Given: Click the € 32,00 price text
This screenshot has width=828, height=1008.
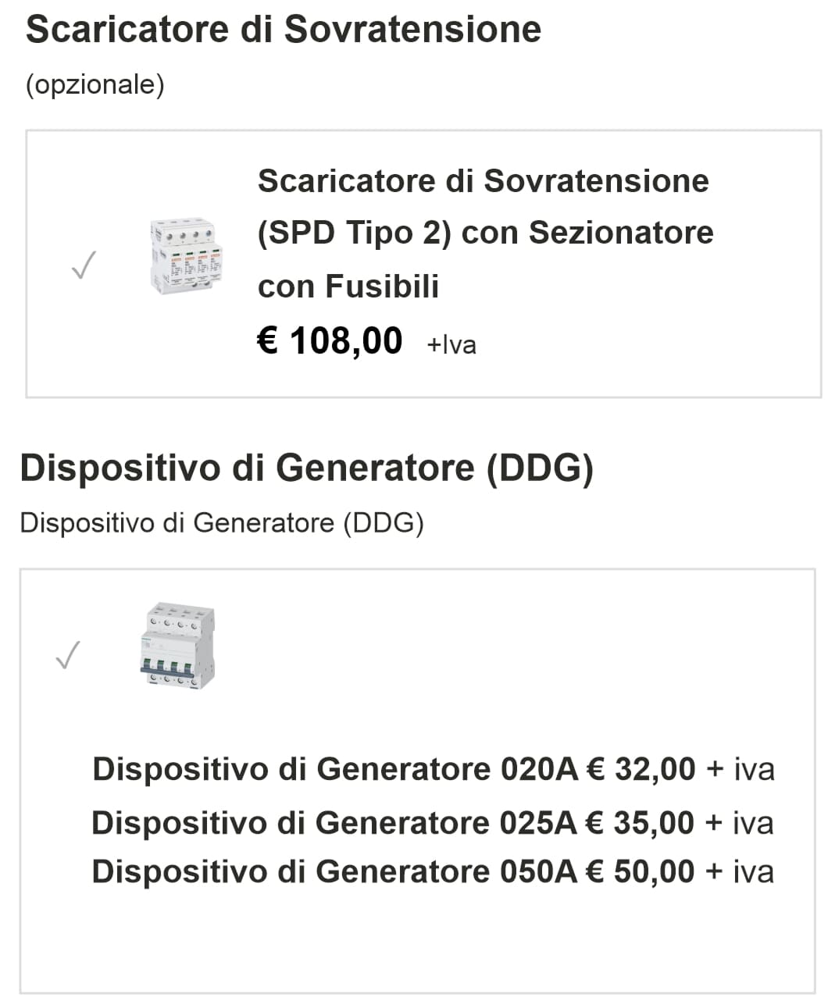Looking at the screenshot, I should point(641,769).
